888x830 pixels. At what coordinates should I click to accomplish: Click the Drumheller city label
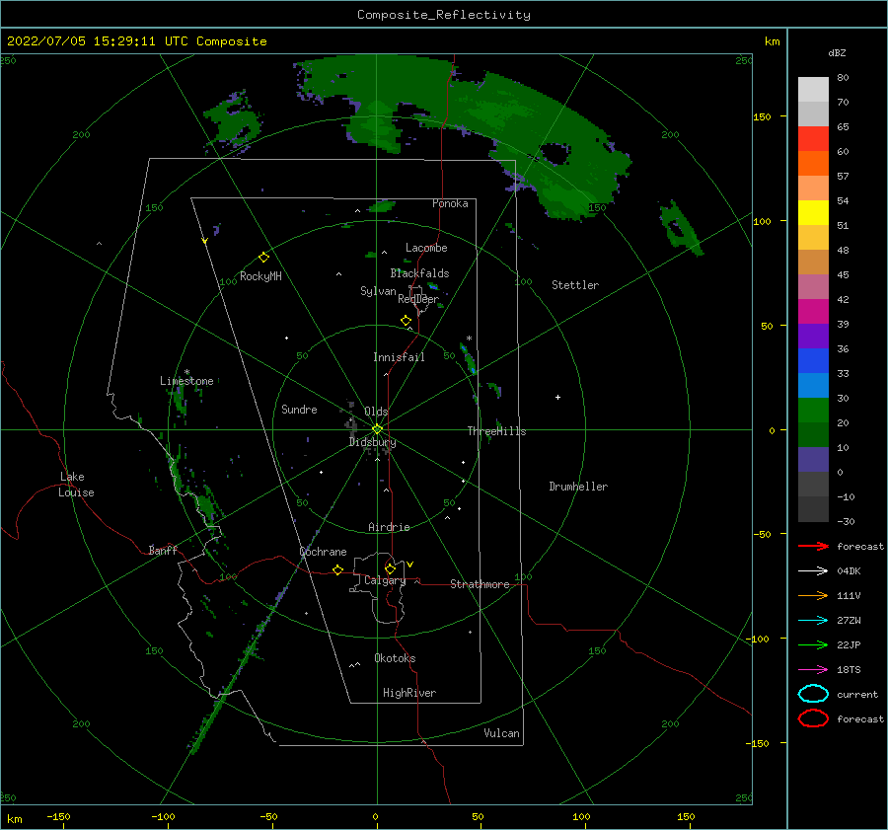pyautogui.click(x=578, y=487)
